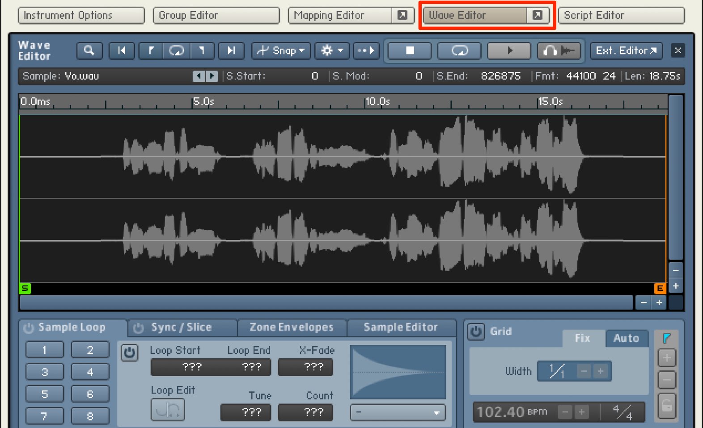This screenshot has height=428, width=703.
Task: Jump to loop start marker button
Action: (151, 50)
